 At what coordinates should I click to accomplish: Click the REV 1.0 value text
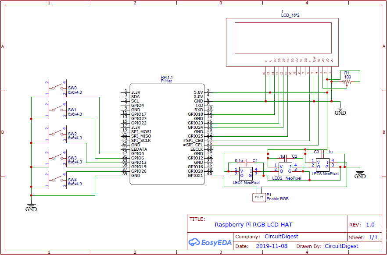371,224
